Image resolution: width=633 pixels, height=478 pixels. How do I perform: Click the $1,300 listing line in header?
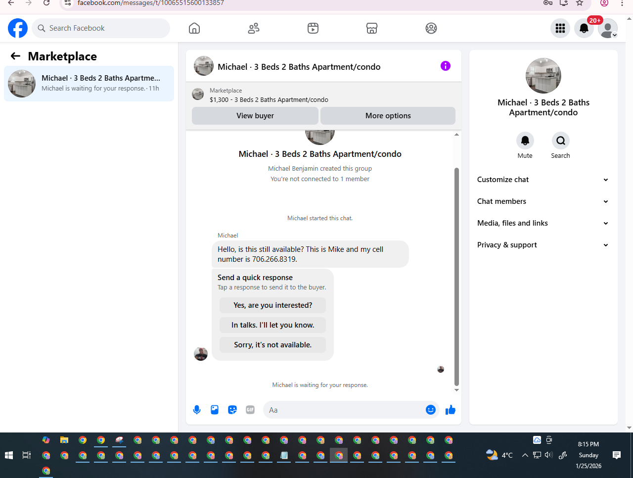click(269, 99)
